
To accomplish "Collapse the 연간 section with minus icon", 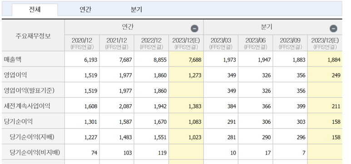I will click(194, 29).
